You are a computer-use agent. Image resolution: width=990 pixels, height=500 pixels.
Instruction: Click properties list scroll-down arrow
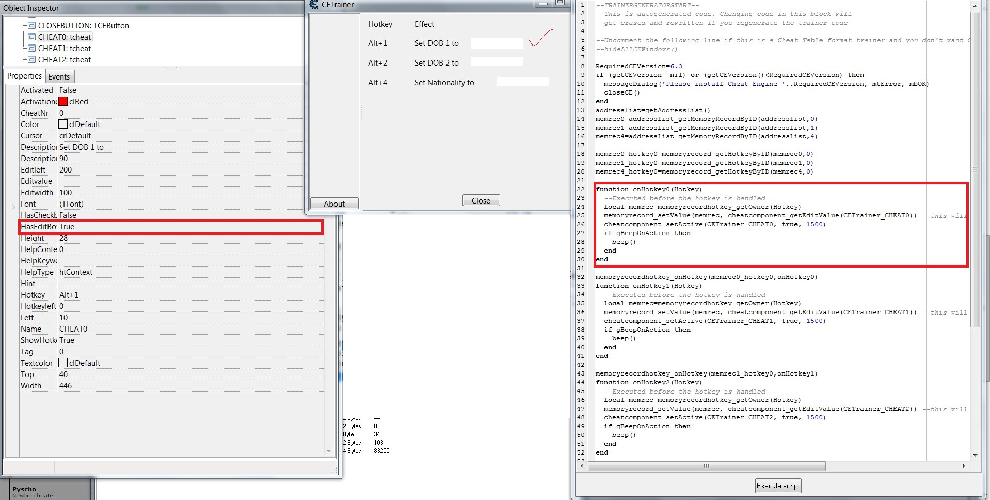tap(329, 451)
